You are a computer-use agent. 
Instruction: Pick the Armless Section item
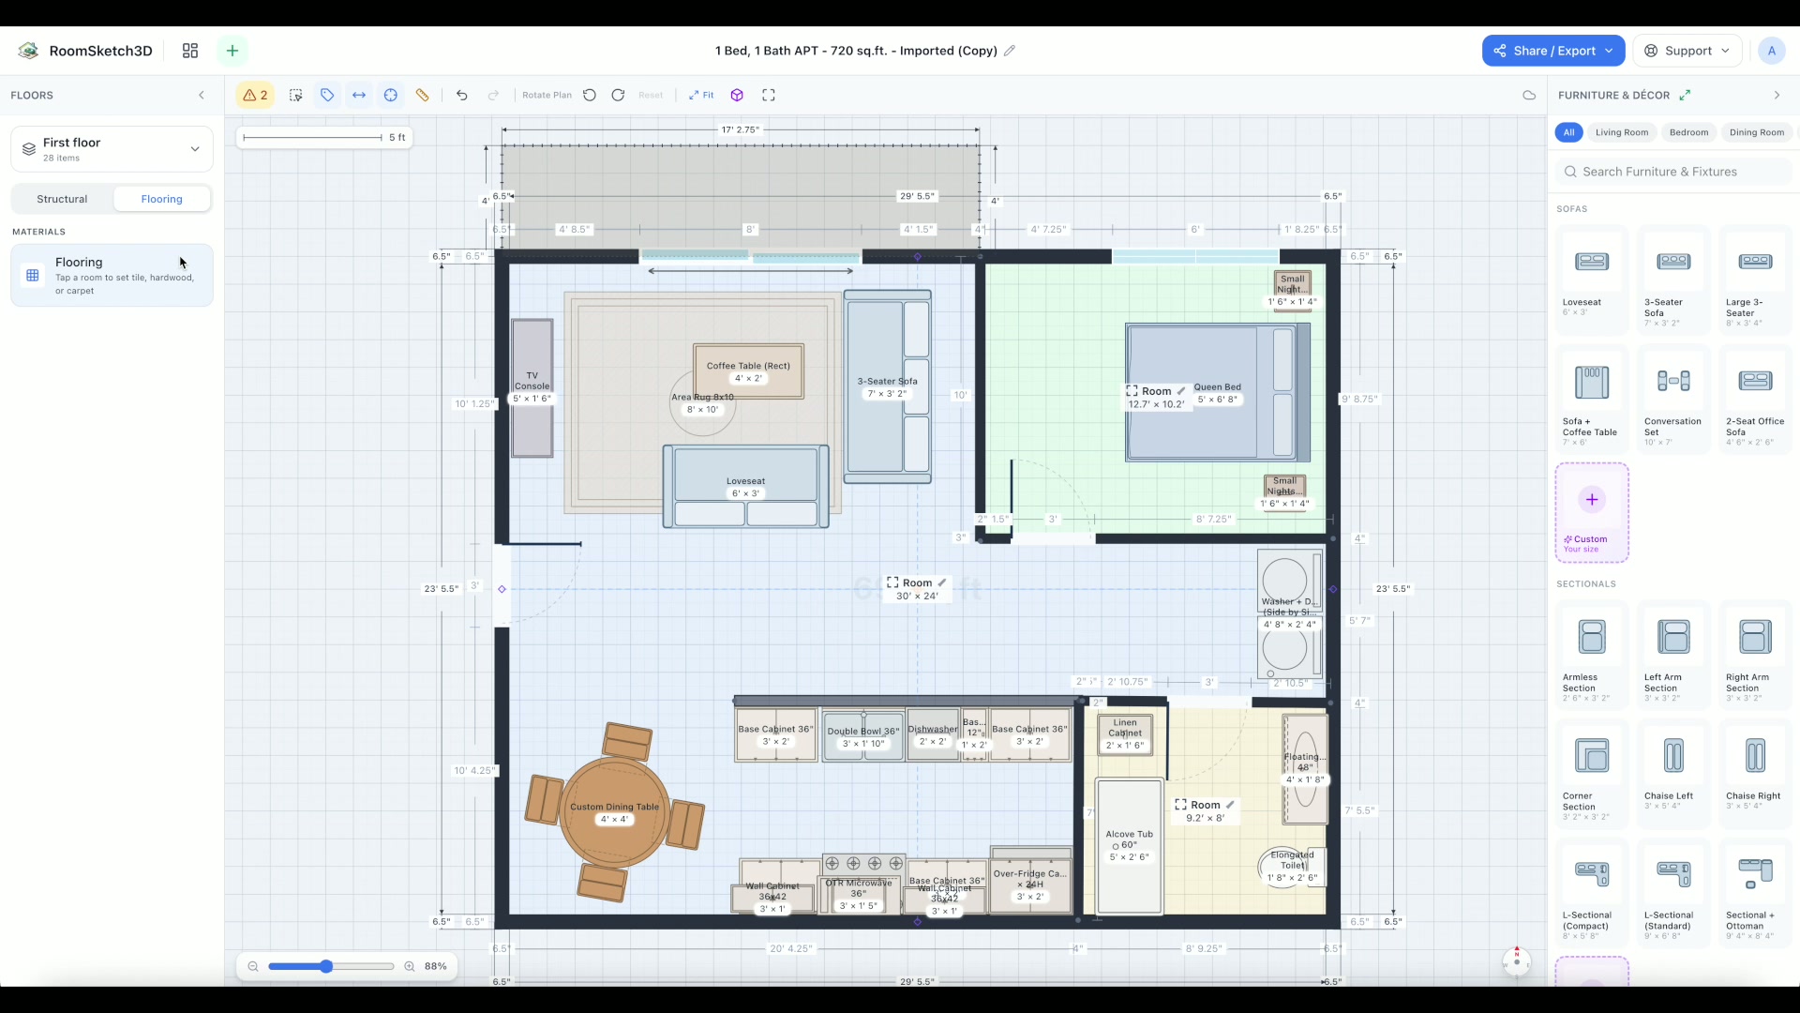pos(1592,655)
